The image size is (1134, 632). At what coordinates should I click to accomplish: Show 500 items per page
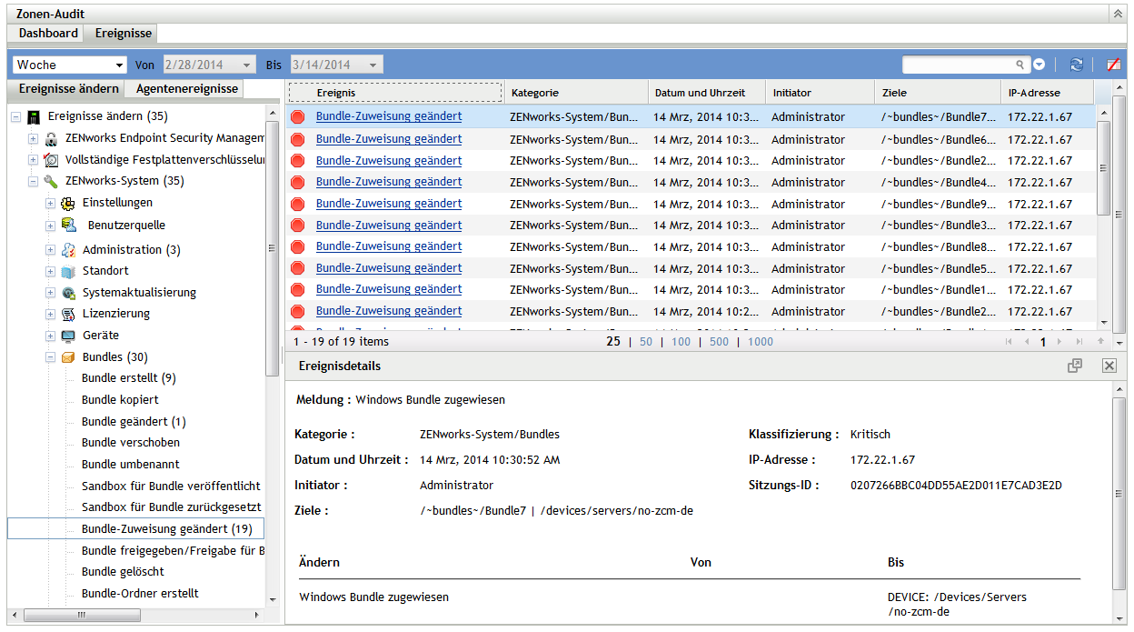(x=719, y=342)
